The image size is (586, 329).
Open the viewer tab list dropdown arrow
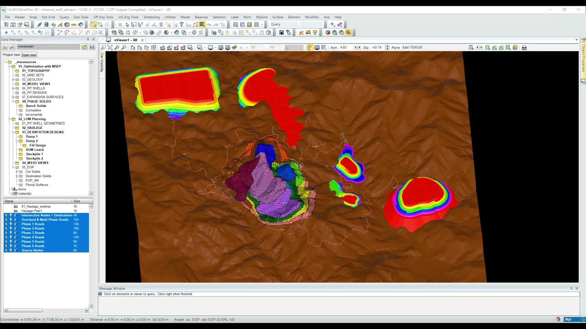(576, 40)
